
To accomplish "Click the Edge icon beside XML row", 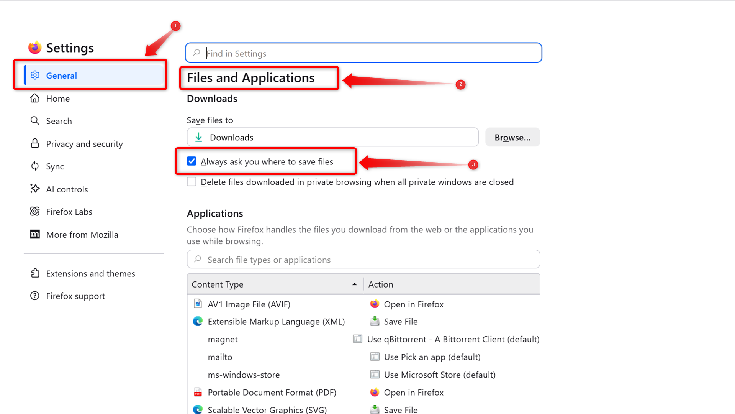I will click(198, 321).
